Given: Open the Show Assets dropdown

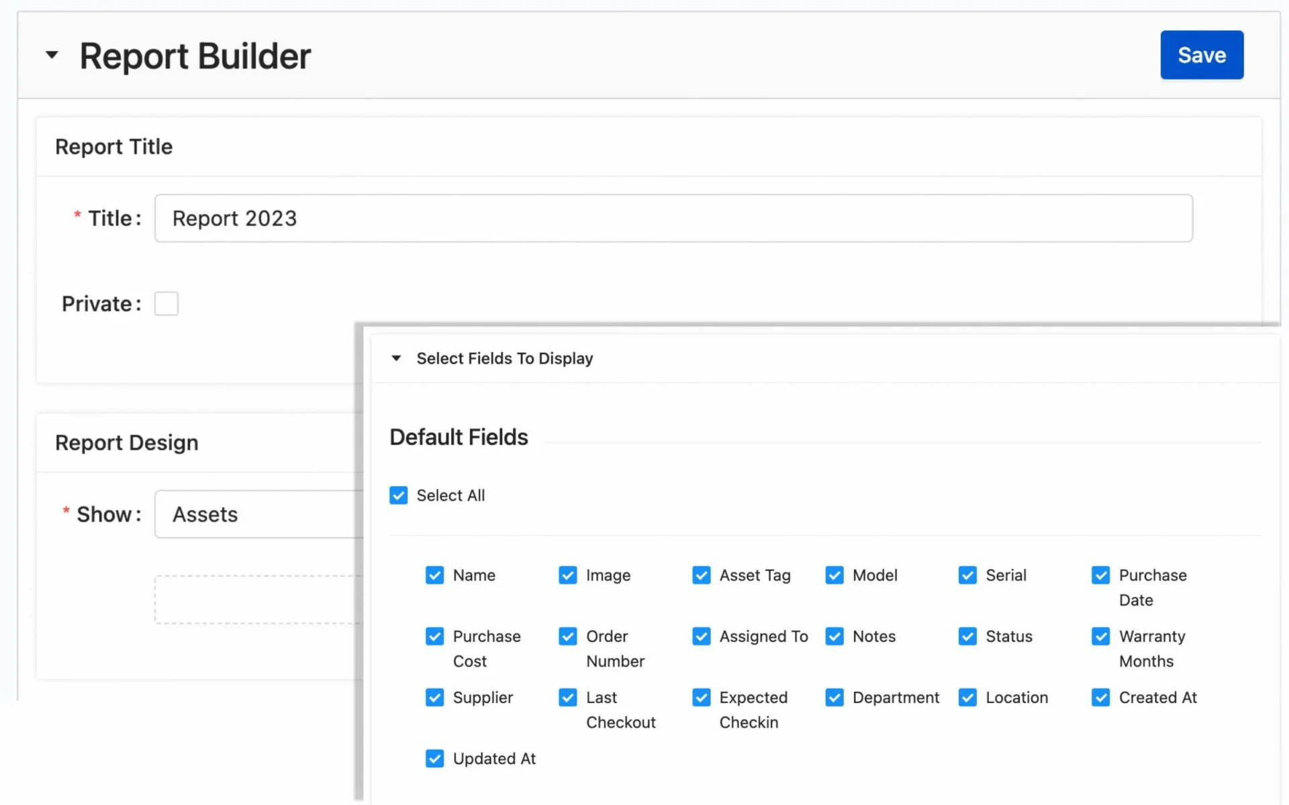Looking at the screenshot, I should (258, 514).
